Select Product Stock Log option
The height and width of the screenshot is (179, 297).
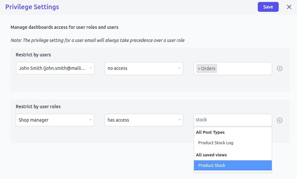coord(233,143)
